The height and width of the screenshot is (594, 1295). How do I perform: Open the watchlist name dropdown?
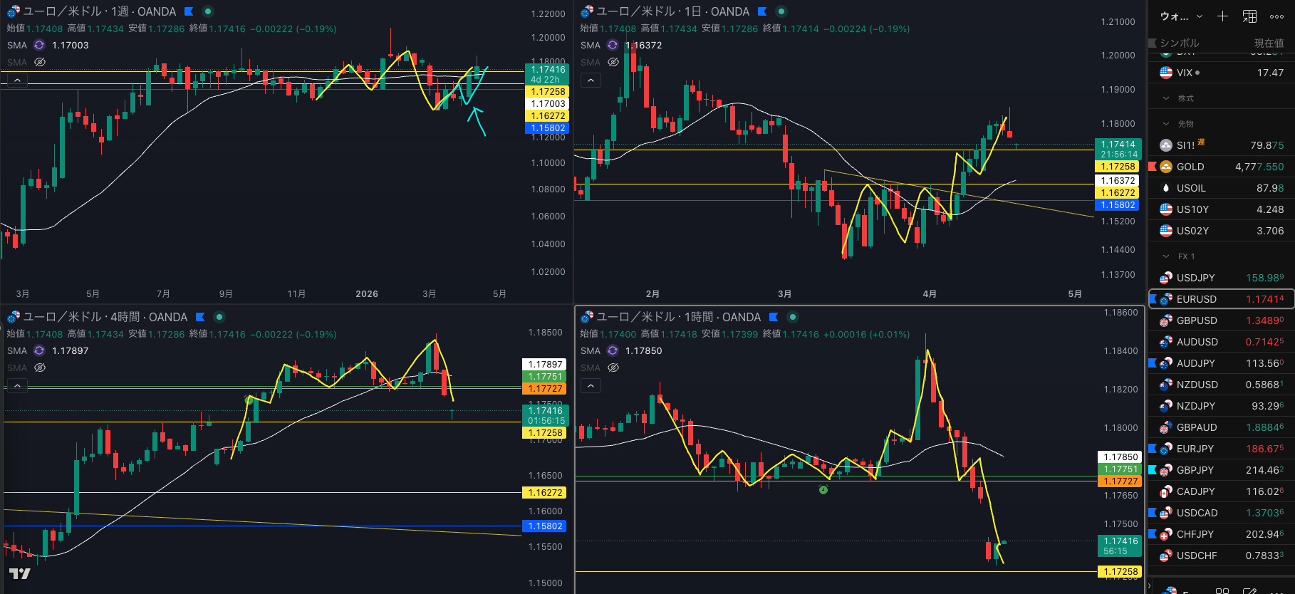pos(1181,16)
